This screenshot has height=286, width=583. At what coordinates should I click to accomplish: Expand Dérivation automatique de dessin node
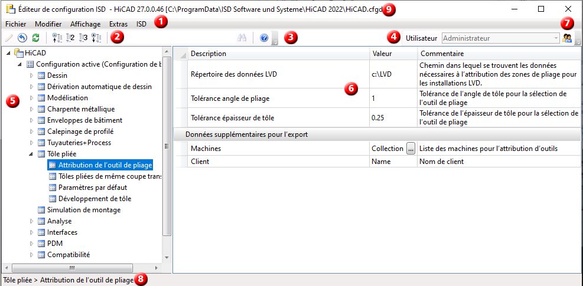click(x=32, y=87)
